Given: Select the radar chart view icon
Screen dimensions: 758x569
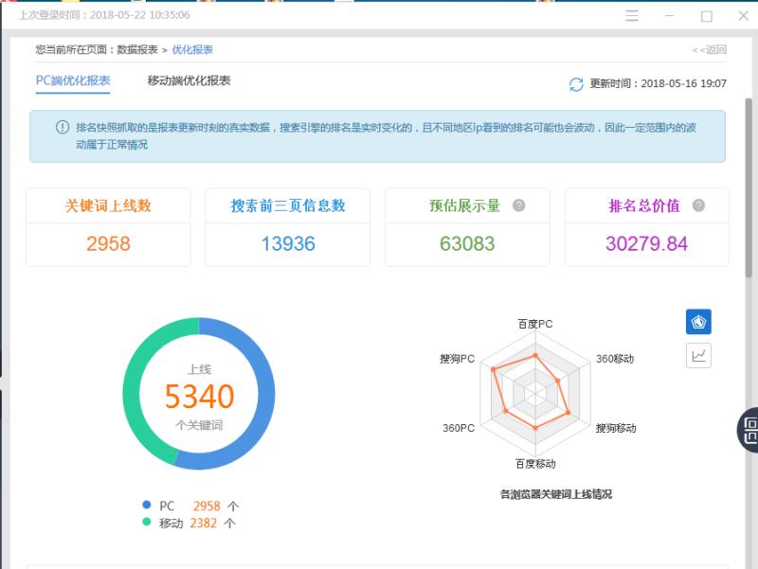Looking at the screenshot, I should 698,322.
